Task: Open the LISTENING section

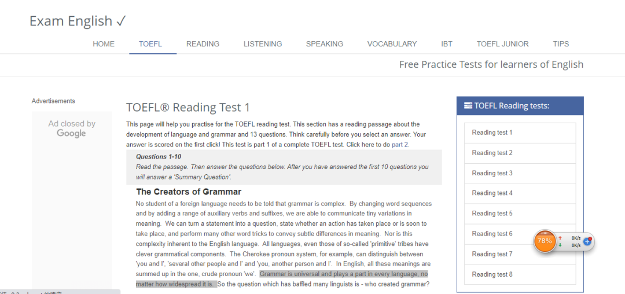Action: [x=263, y=44]
